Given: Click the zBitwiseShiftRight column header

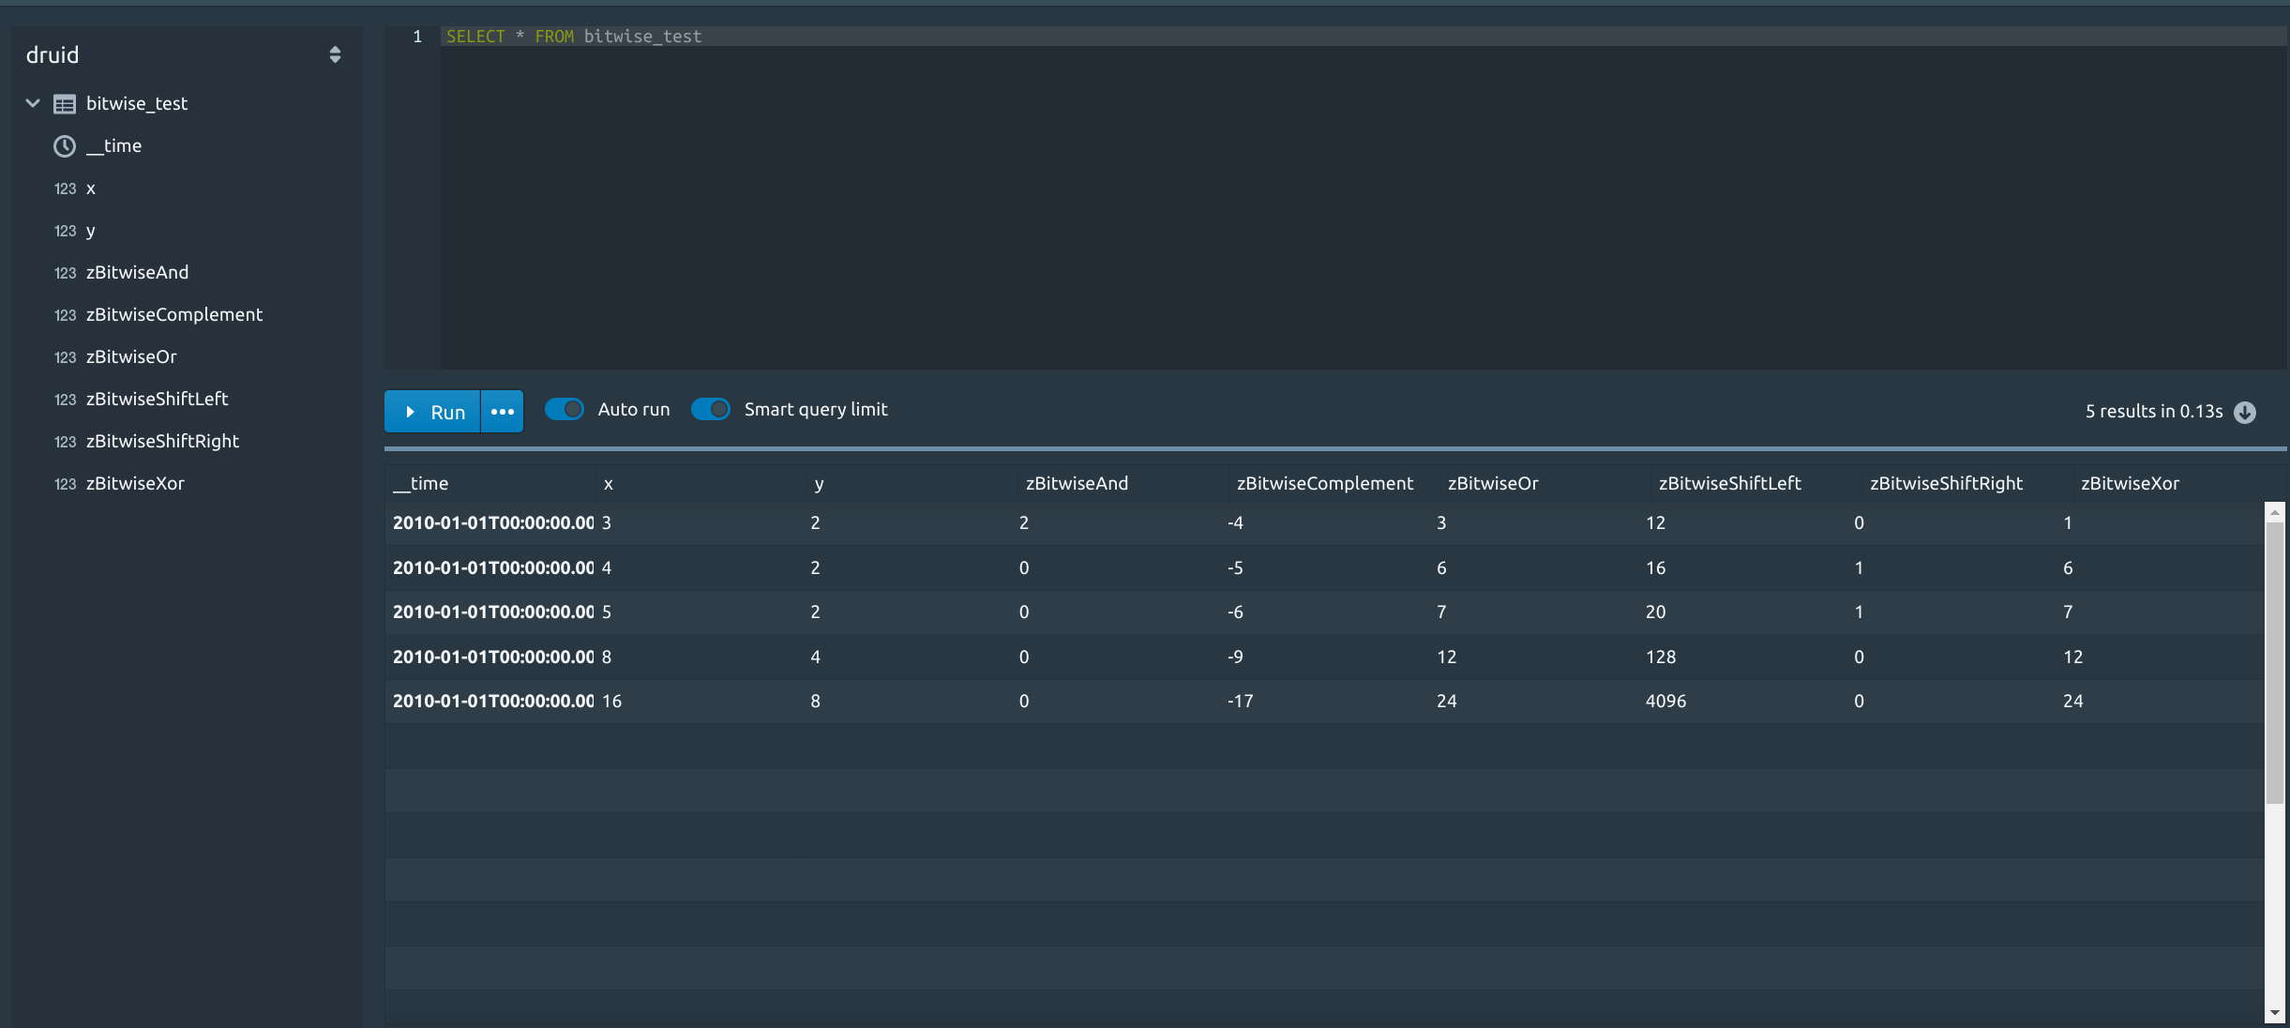Looking at the screenshot, I should click(x=1946, y=484).
